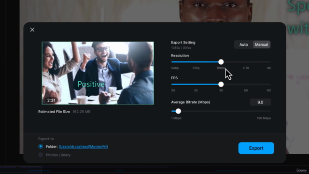309x174 pixels.
Task: Open the /Users/dr.rasheed/Movies/VN folder link
Action: tap(84, 146)
